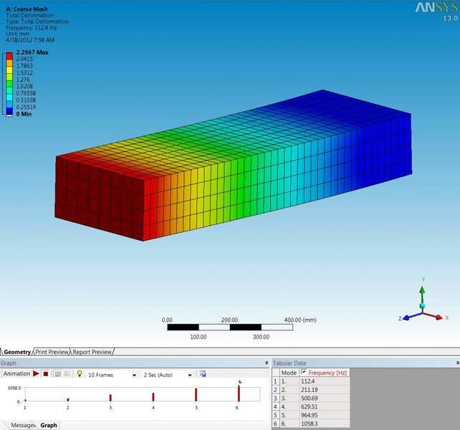Select frequency value 964.95 in table
Viewport: 460px width, 430px height.
[x=324, y=416]
